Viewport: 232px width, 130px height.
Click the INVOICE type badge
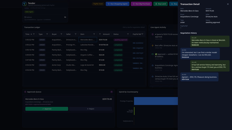(x=43, y=65)
